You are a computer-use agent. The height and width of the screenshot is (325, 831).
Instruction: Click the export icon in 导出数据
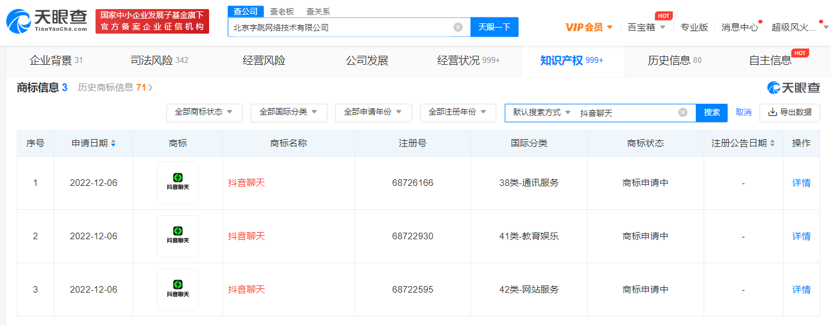click(x=773, y=112)
